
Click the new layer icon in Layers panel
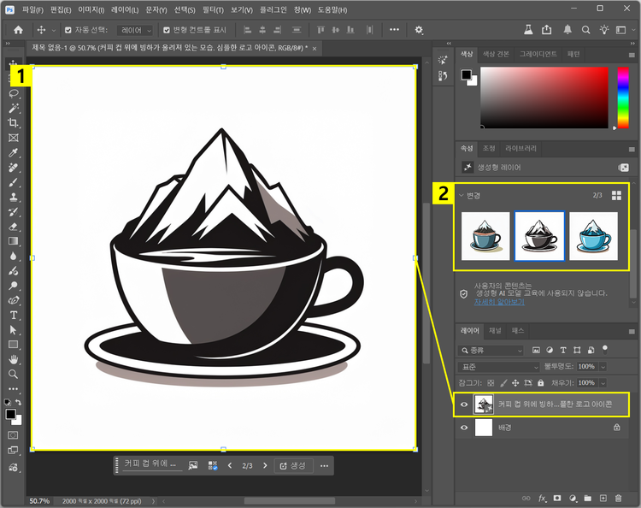[x=603, y=498]
